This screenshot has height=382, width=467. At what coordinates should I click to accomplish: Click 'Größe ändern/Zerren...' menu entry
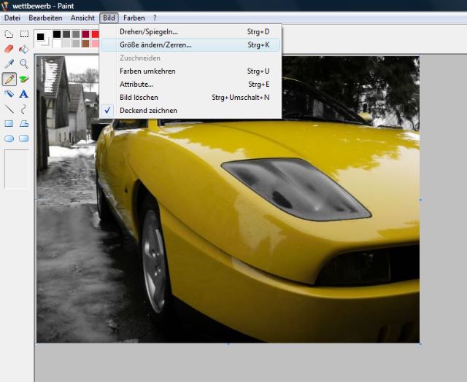(155, 44)
